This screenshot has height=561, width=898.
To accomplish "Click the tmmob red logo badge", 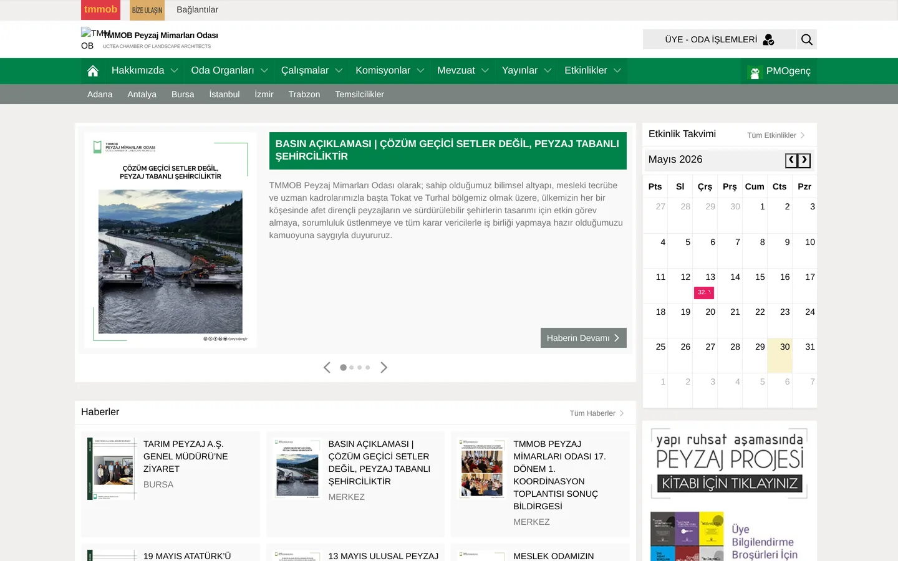I will (100, 10).
